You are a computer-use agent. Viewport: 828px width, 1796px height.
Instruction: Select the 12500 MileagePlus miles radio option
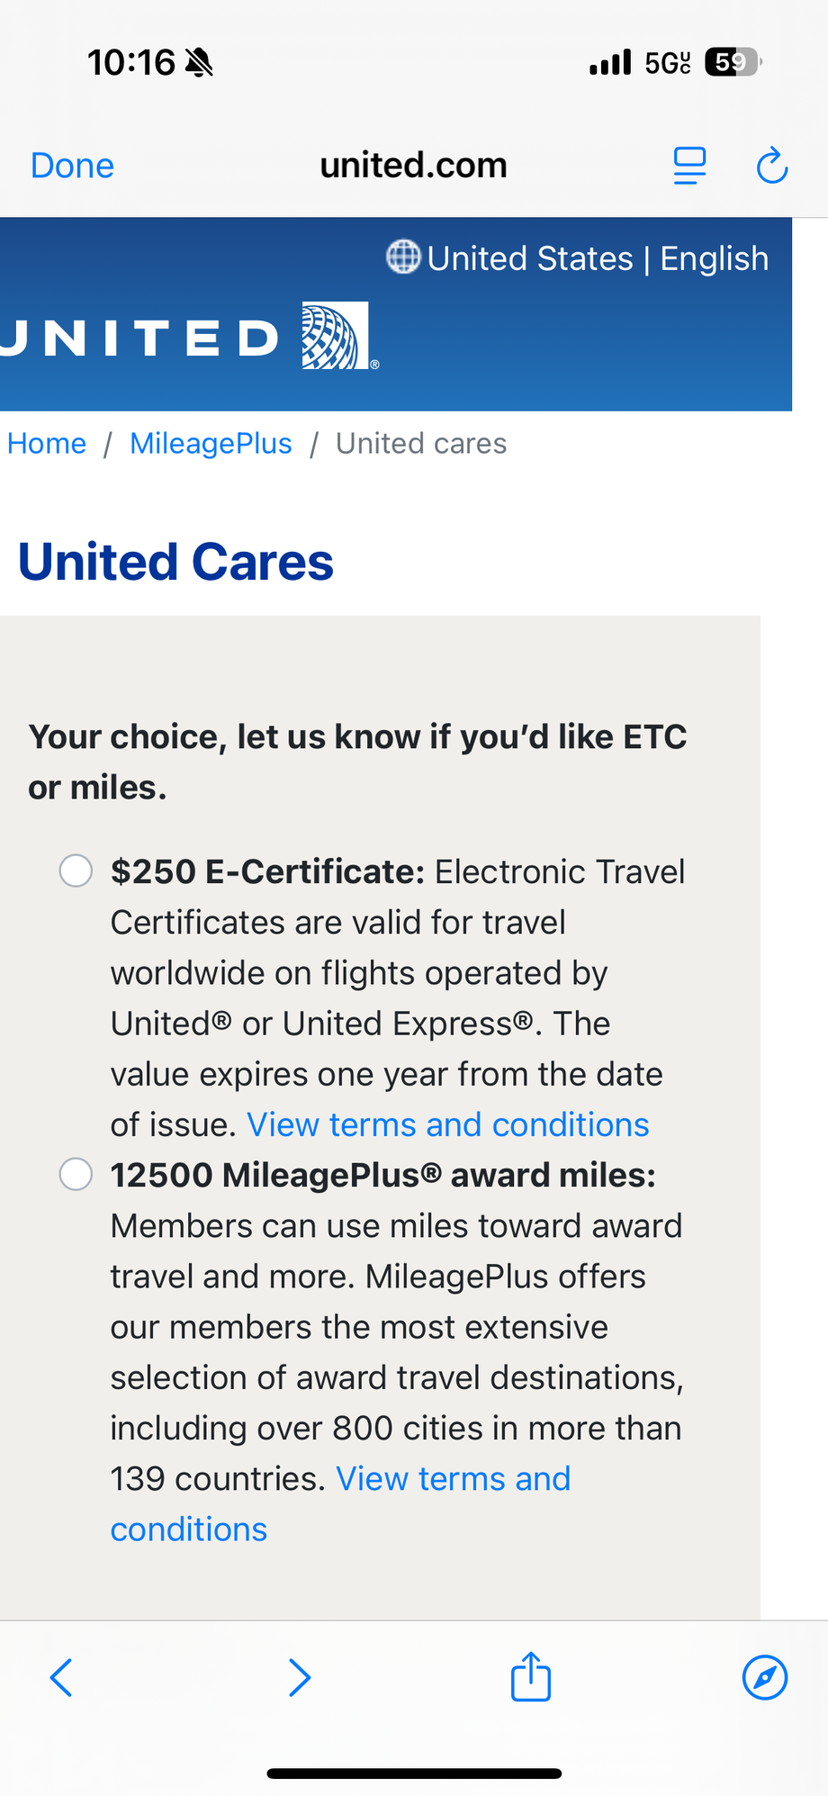tap(76, 1174)
